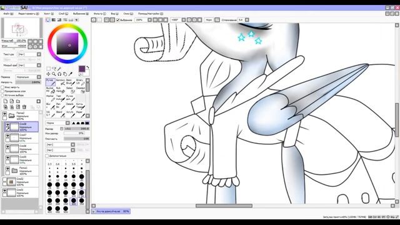Click the purple foreground color swatch
400x225 pixels.
point(82,69)
